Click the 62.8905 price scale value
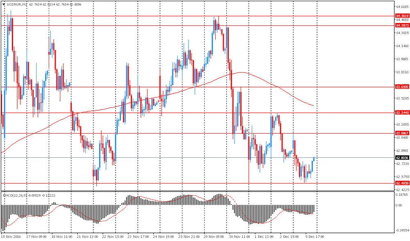 (403, 150)
